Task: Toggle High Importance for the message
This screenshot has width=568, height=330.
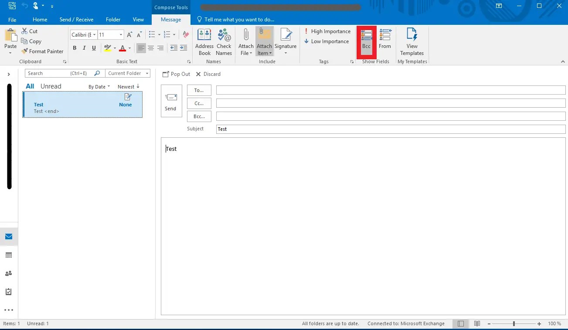Action: pyautogui.click(x=327, y=31)
